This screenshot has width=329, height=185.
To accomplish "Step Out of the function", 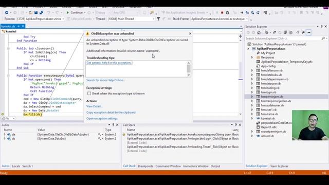I will click(x=258, y=13).
